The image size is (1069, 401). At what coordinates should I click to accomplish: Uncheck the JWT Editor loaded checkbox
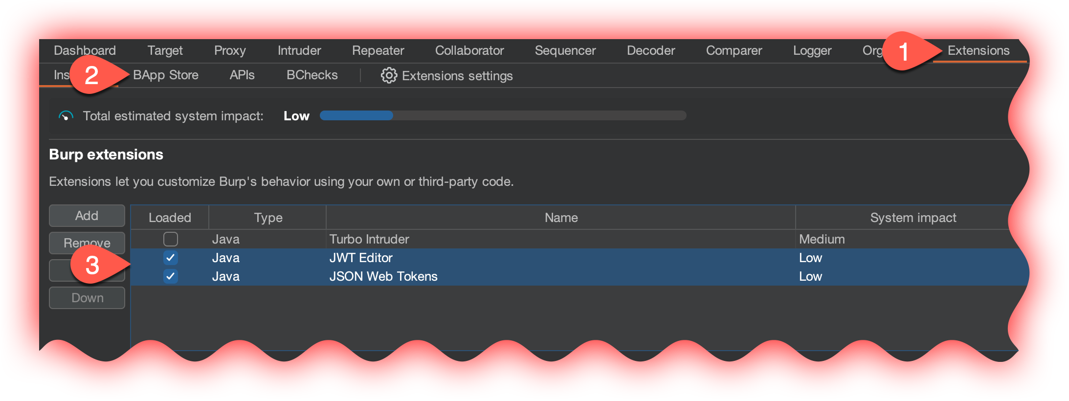(170, 258)
